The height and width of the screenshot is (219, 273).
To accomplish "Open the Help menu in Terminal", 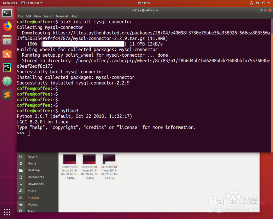I will click(x=74, y=16).
